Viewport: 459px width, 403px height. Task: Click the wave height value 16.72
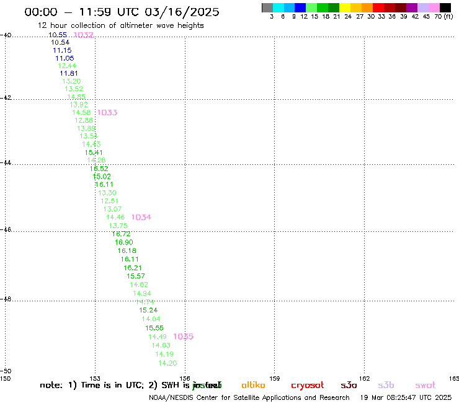[x=121, y=234]
